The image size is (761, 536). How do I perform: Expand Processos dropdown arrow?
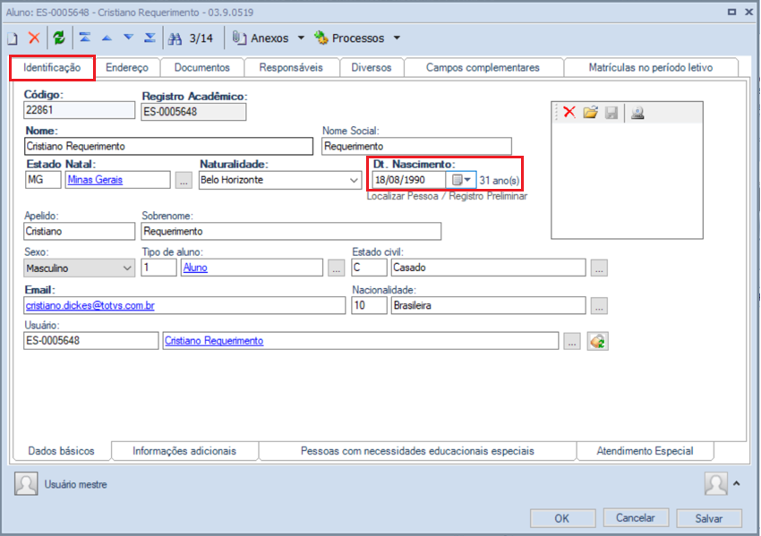397,38
